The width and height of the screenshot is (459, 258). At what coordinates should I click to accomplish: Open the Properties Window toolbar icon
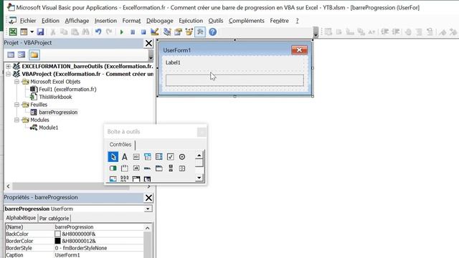(178, 32)
